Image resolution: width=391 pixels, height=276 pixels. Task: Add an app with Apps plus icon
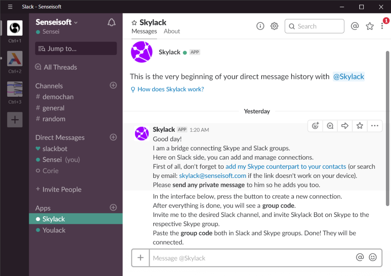tap(113, 208)
